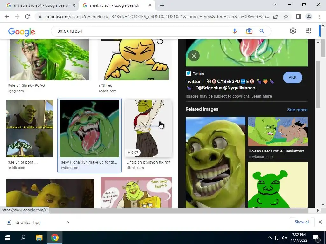
Task: Open the 9GAG green slime man thumbnail
Action: point(49,60)
